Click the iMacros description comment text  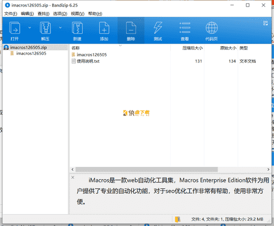click(173, 191)
